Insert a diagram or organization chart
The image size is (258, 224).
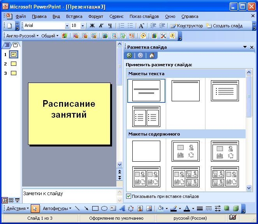click(x=131, y=208)
